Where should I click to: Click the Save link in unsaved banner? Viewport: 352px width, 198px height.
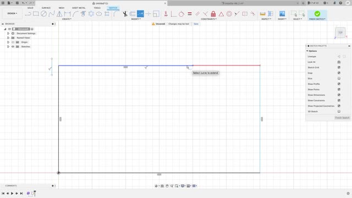196,24
